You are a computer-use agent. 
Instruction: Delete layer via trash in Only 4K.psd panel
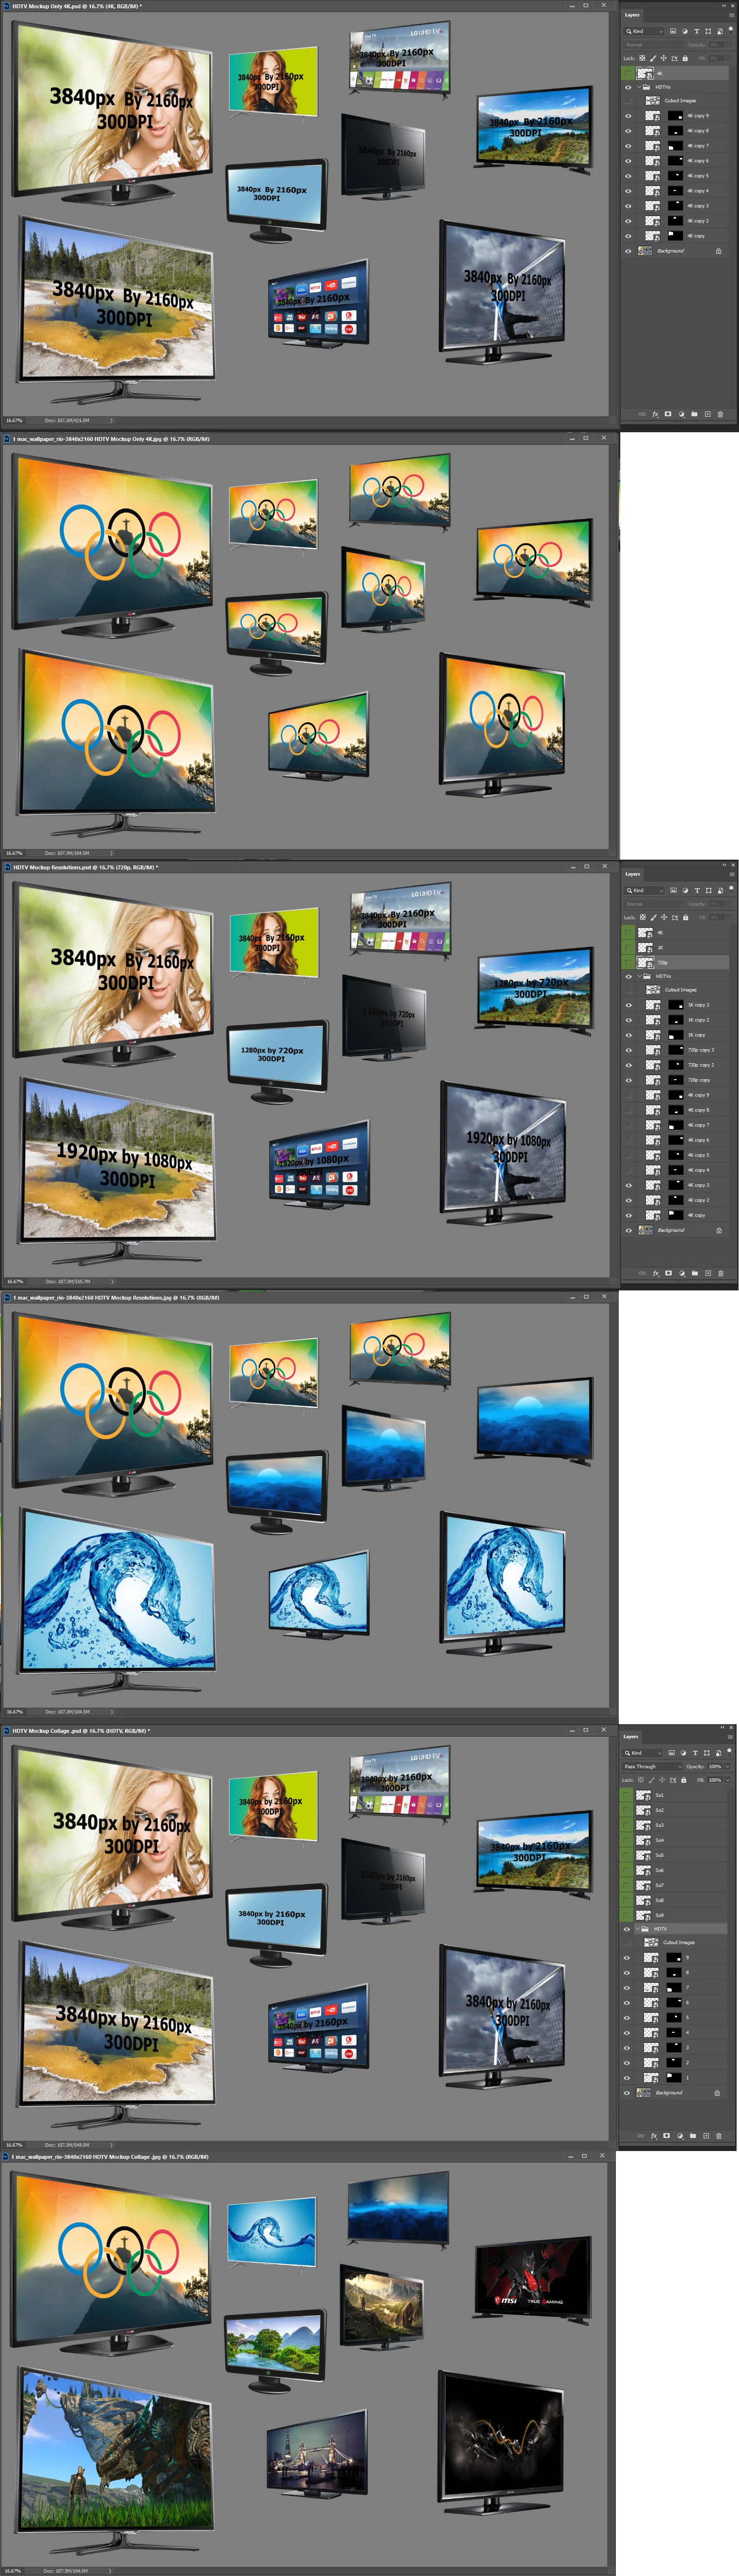point(720,414)
